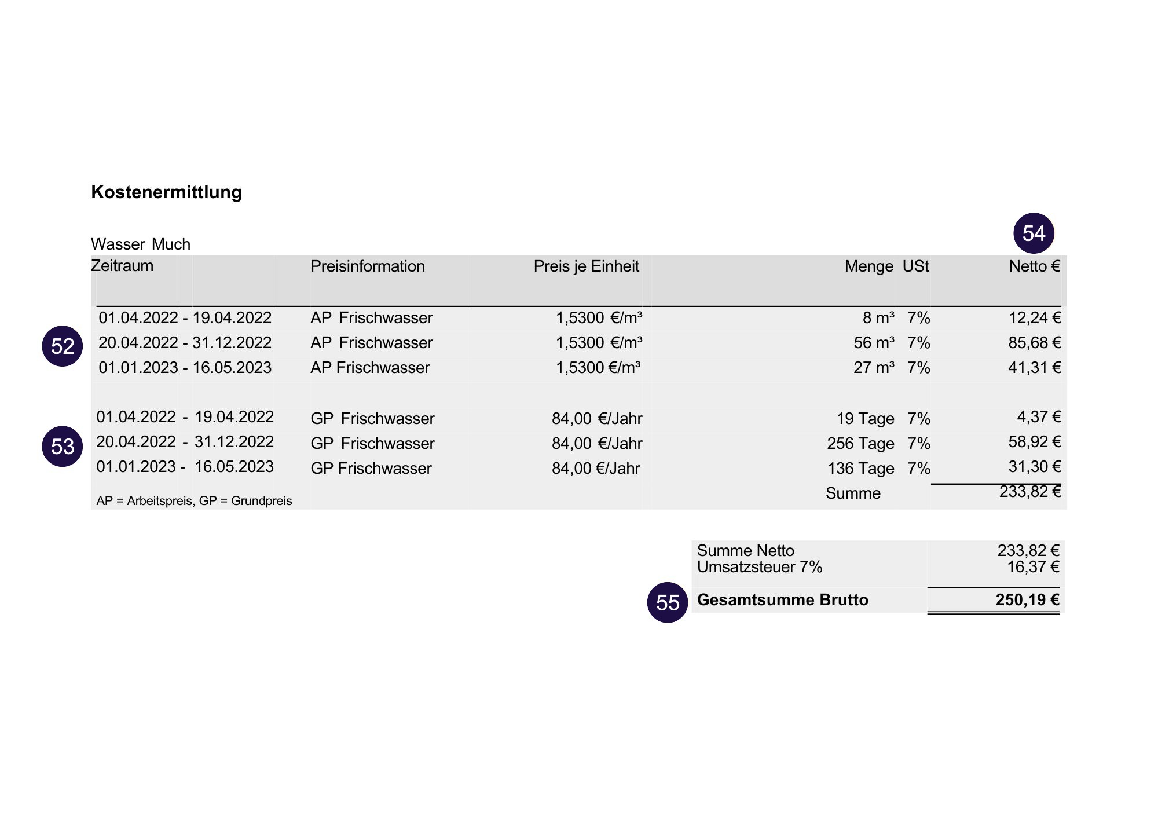Select the 250,19 € gross total
Image resolution: width=1158 pixels, height=819 pixels.
1027,600
